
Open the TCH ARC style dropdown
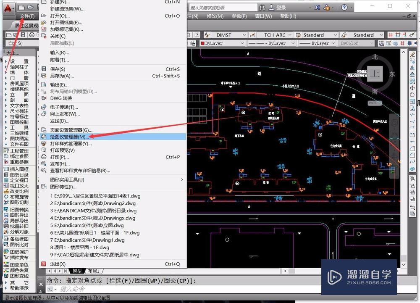click(x=291, y=34)
